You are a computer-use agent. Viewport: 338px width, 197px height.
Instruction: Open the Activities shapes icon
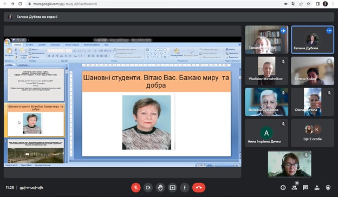tap(317, 187)
